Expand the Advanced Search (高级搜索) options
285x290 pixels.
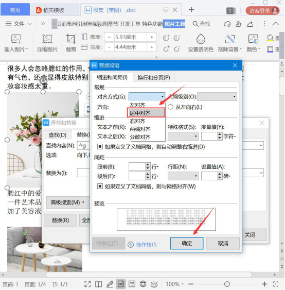click(x=67, y=202)
